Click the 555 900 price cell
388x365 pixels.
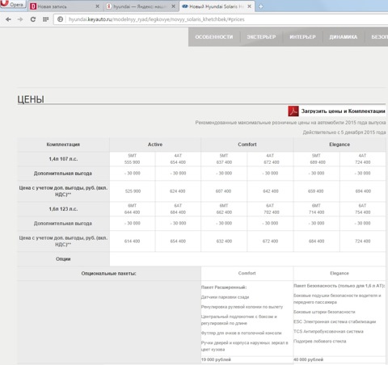point(132,162)
